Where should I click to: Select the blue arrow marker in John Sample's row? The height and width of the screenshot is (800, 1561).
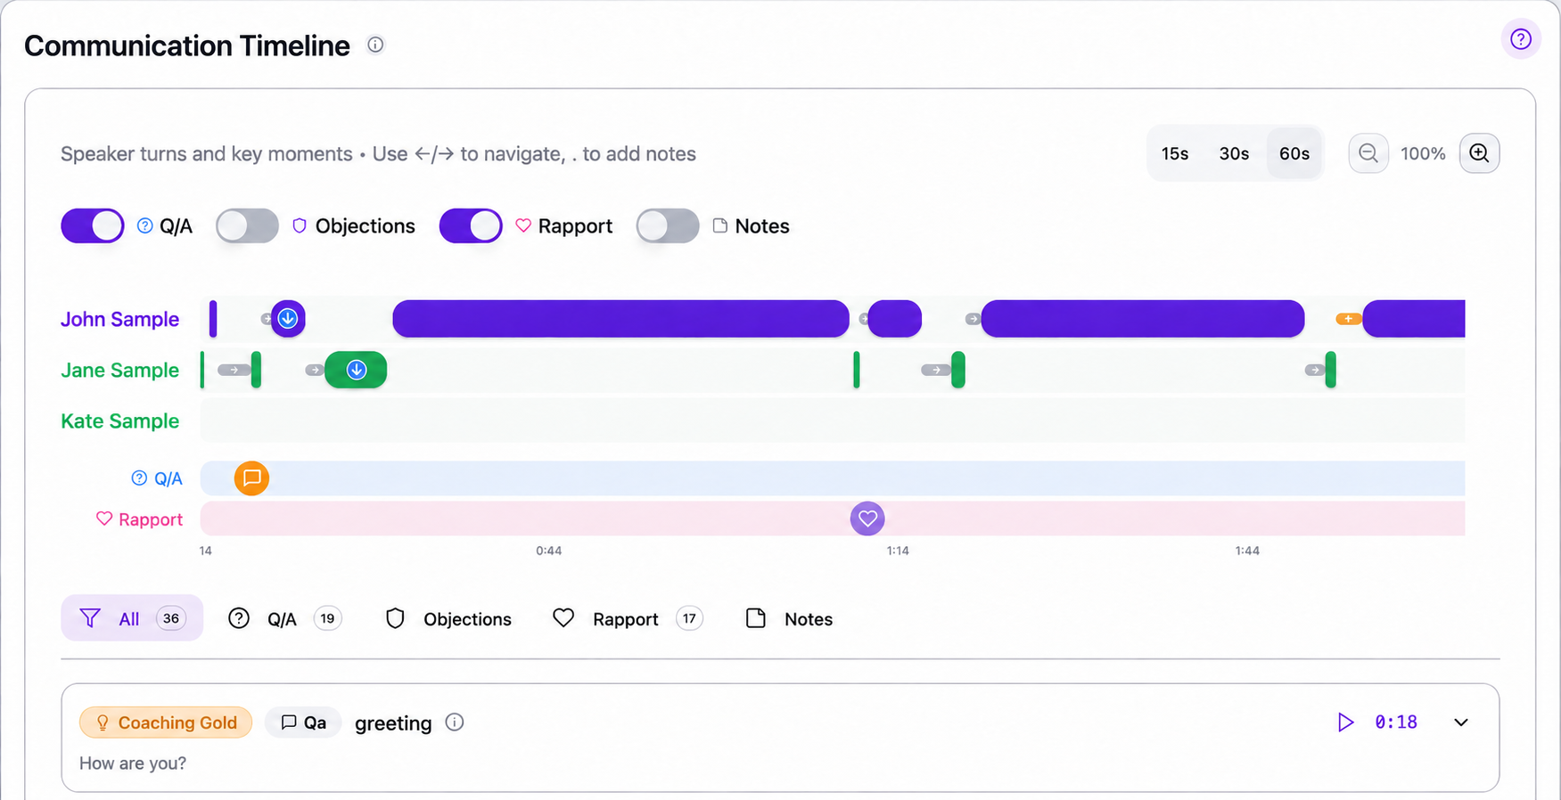tap(288, 318)
